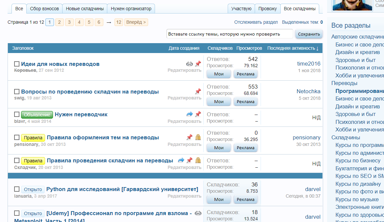
Task: Click glasses icon on Udemy Metasploit thread
Action: pos(198,213)
